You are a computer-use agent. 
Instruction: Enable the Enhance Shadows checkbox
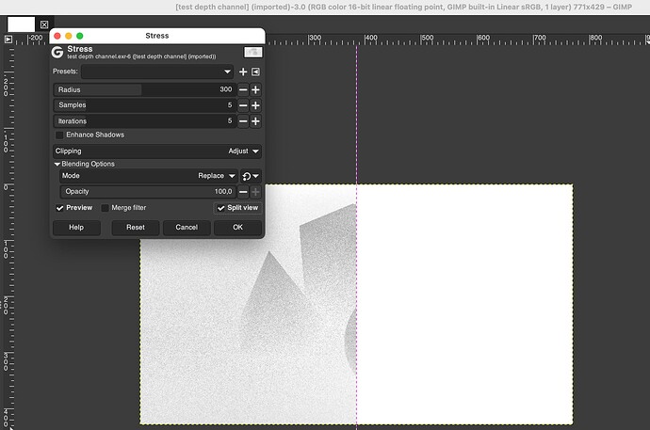pyautogui.click(x=59, y=135)
